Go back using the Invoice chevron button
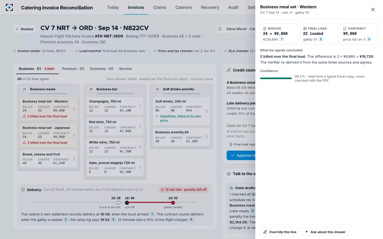 tap(25, 29)
